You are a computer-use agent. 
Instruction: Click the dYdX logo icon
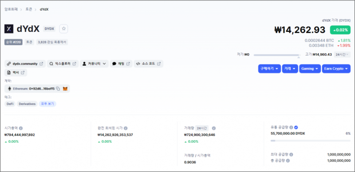tap(9, 29)
